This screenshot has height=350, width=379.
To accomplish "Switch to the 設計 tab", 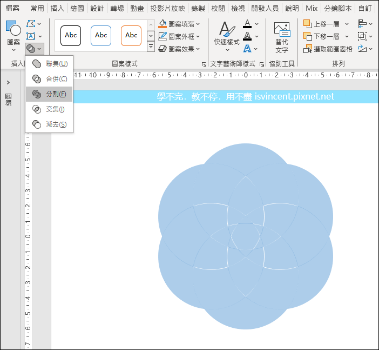I will tap(97, 9).
